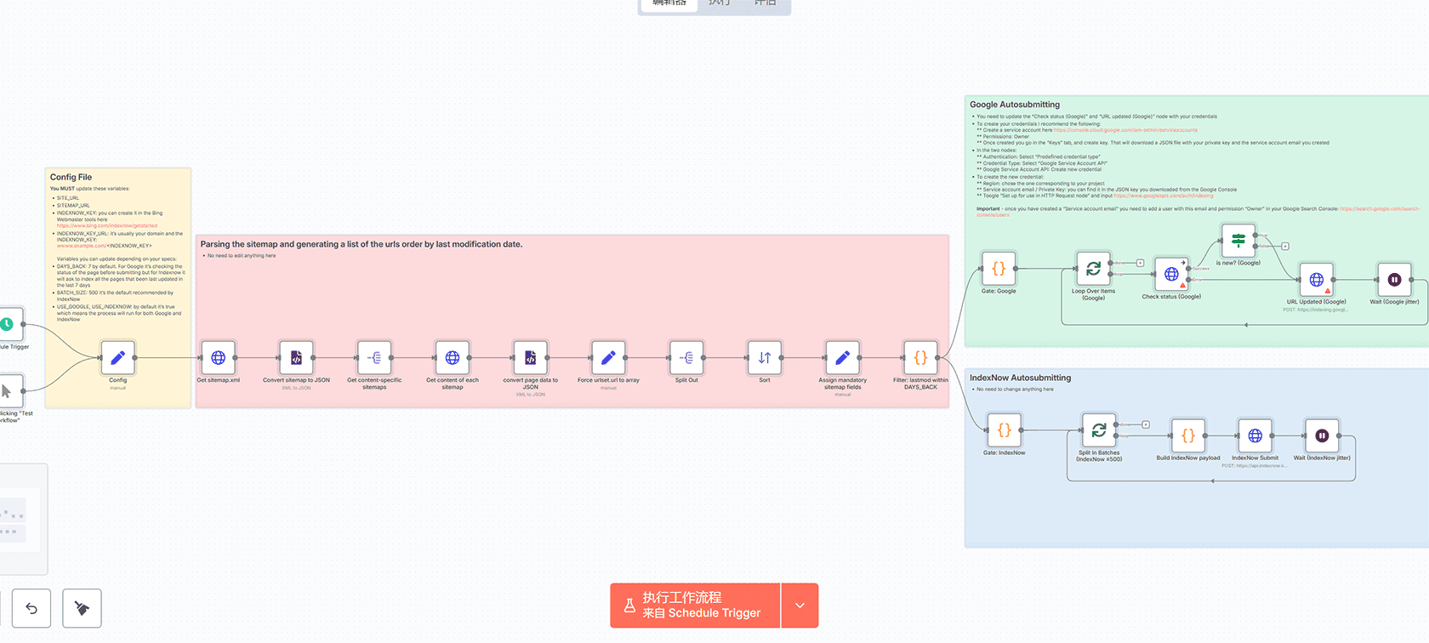Select the IndexNow Submit HTTP node

coord(1255,435)
